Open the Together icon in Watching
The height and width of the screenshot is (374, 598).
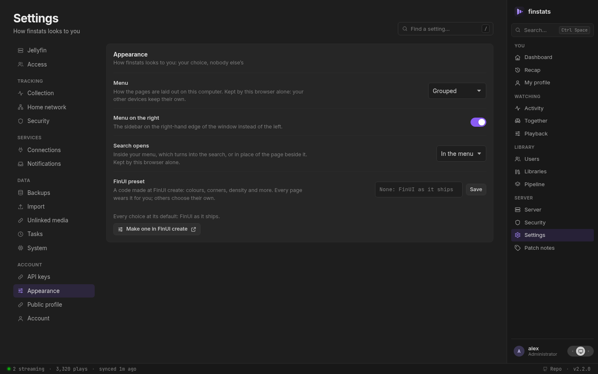517,121
